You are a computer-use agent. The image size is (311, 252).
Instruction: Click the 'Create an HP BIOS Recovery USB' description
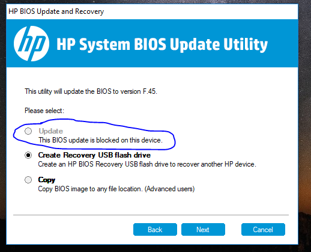click(147, 164)
